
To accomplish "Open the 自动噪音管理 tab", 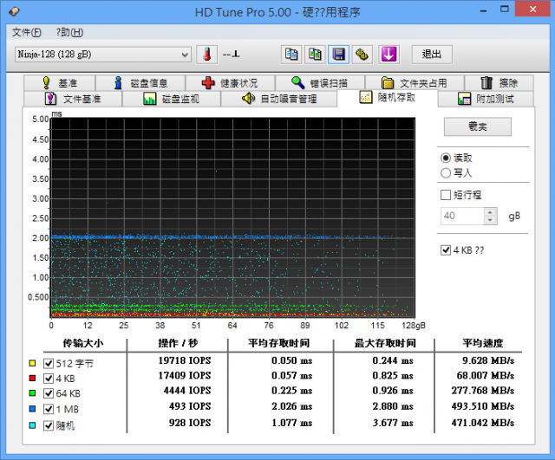I will (x=279, y=99).
